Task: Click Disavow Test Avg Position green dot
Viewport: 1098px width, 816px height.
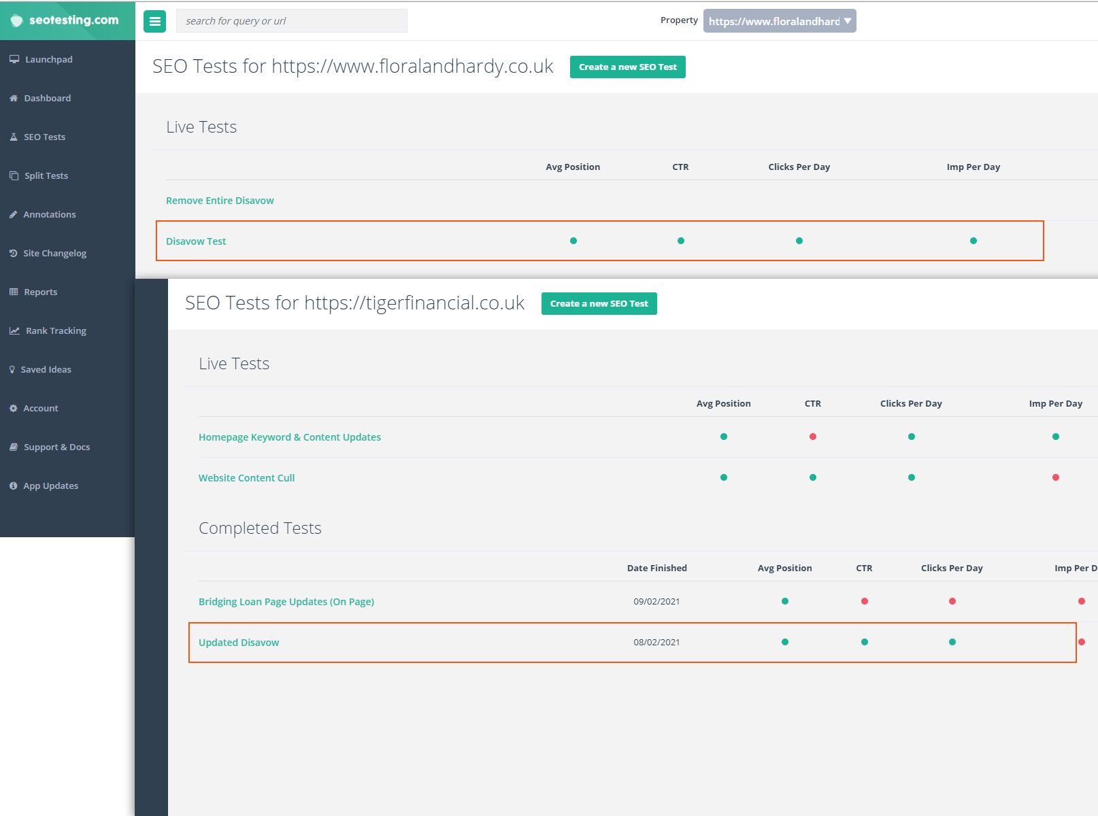Action: click(x=573, y=241)
